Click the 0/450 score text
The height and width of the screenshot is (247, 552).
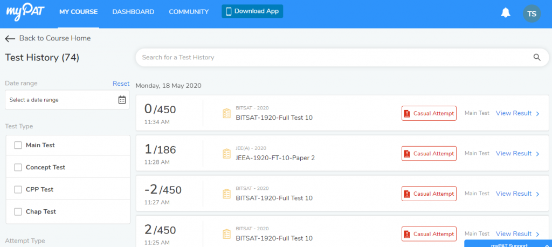pos(160,109)
